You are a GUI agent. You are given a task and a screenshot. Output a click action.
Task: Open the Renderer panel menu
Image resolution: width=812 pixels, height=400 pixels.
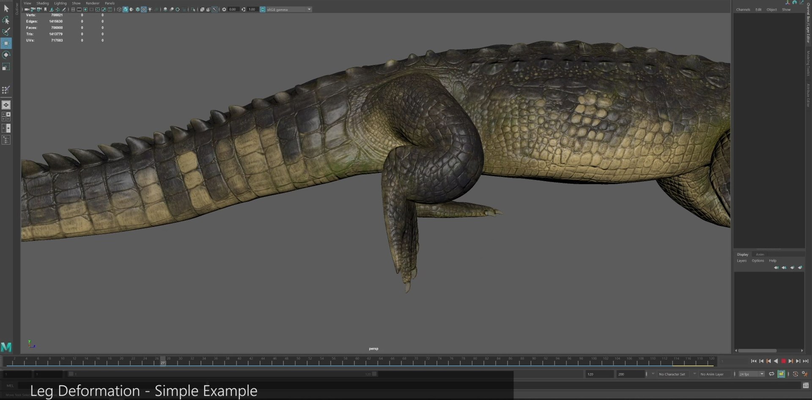pos(93,3)
